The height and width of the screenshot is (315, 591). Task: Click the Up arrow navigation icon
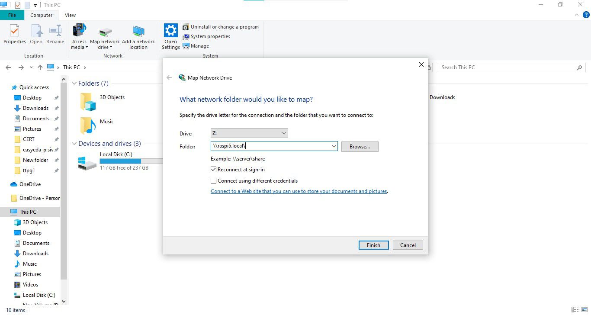coord(40,67)
